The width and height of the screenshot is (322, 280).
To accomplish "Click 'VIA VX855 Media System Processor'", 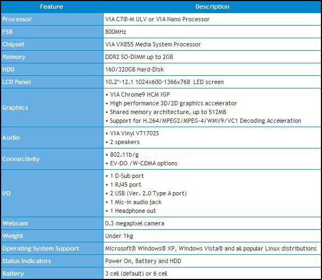I will click(153, 44).
